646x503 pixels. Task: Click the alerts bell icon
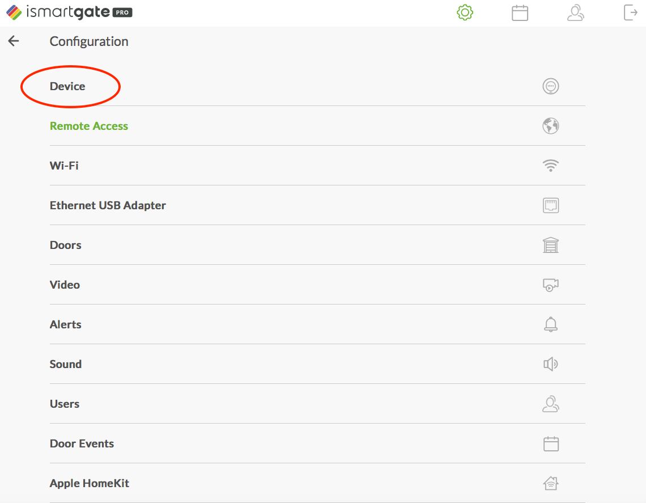(550, 324)
